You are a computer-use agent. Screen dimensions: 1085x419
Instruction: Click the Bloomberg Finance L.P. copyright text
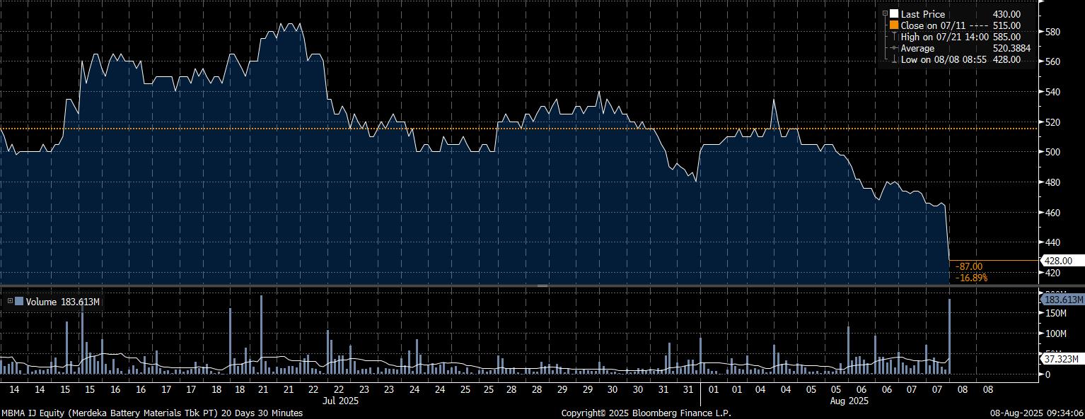(646, 413)
